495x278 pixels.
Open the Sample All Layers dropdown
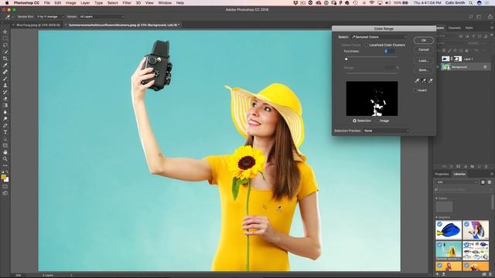tap(101, 16)
